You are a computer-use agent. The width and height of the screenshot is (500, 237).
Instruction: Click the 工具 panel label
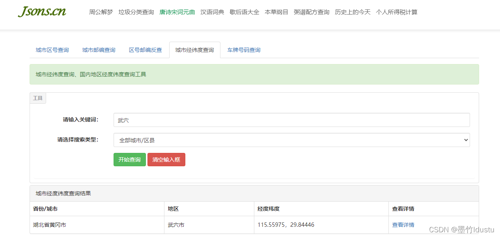tap(38, 98)
